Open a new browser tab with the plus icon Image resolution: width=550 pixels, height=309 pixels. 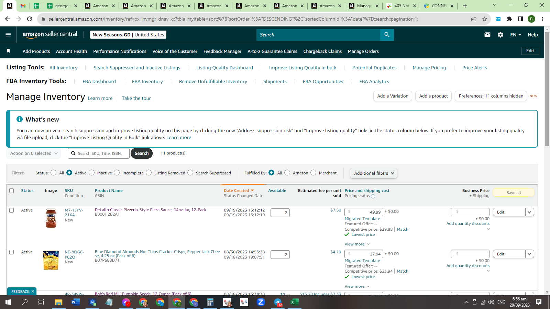click(x=465, y=6)
